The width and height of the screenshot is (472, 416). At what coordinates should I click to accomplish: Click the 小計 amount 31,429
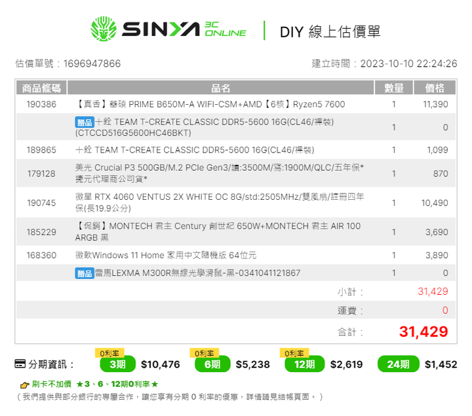click(x=433, y=291)
